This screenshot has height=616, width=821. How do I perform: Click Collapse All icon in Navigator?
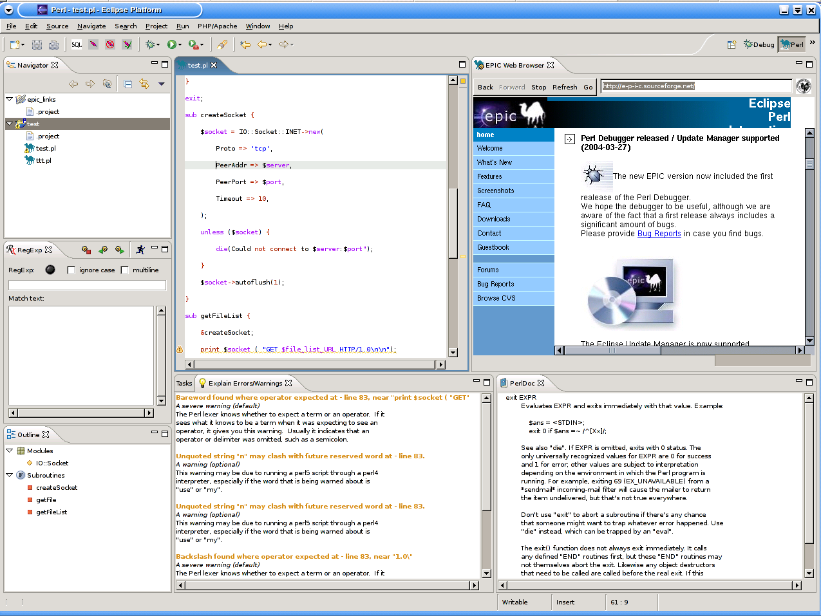pyautogui.click(x=127, y=84)
